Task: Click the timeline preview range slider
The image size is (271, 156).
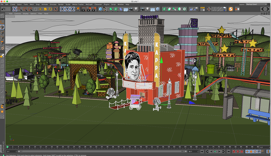Action: (x=102, y=151)
